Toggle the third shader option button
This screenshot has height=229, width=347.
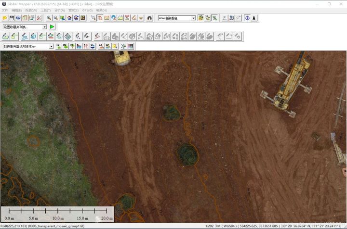214,18
